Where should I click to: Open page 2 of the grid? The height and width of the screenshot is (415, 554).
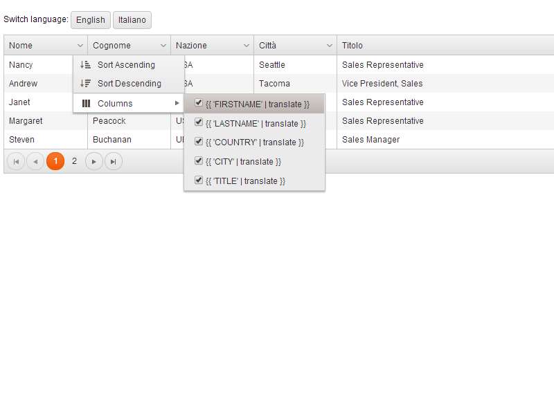click(x=75, y=161)
